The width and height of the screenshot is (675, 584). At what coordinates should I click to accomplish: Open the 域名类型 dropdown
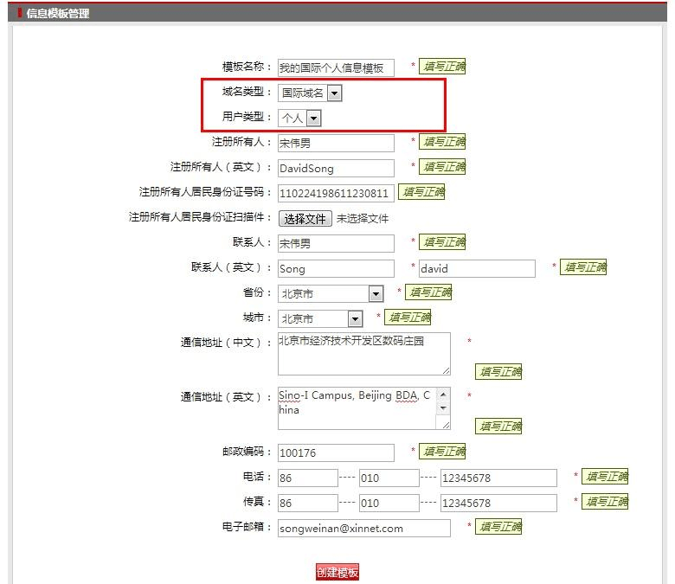(x=311, y=93)
